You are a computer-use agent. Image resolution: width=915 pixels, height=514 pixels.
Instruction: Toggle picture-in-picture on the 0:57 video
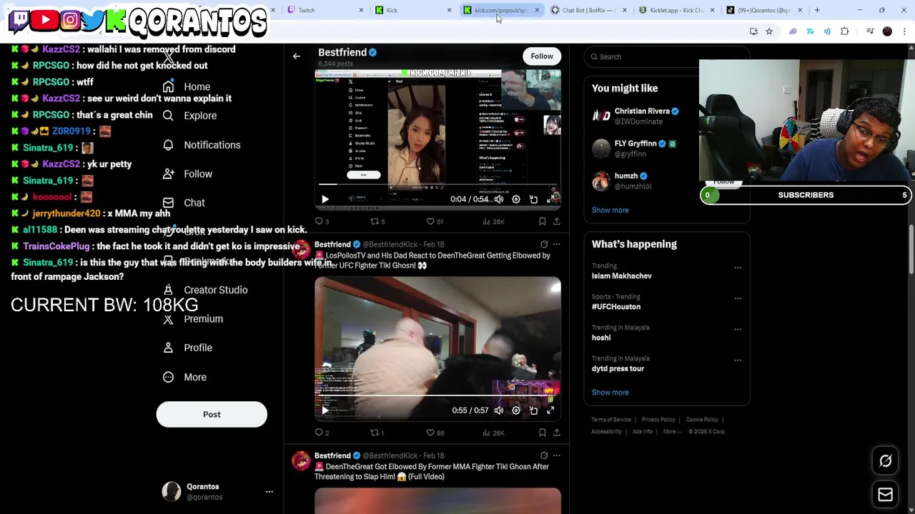click(533, 410)
